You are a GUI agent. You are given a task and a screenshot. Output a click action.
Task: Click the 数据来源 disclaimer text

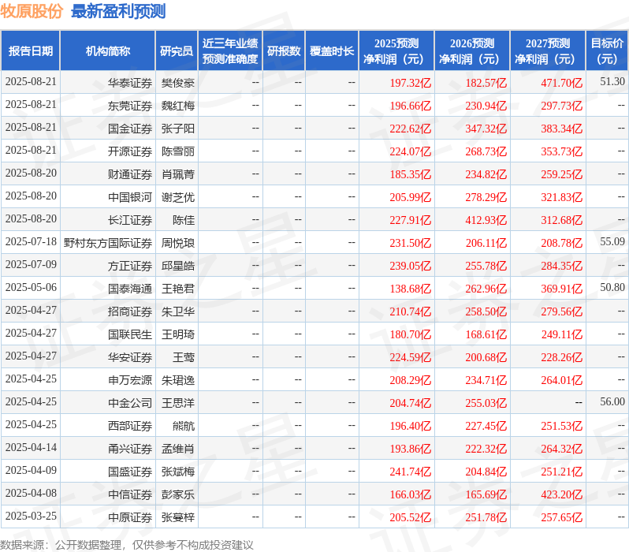[x=127, y=545]
